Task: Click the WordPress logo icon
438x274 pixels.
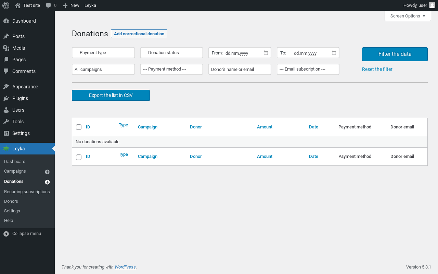Action: pyautogui.click(x=6, y=5)
